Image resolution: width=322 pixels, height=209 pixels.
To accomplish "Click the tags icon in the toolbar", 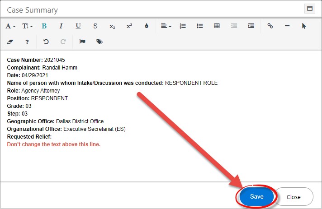I will [99, 42].
